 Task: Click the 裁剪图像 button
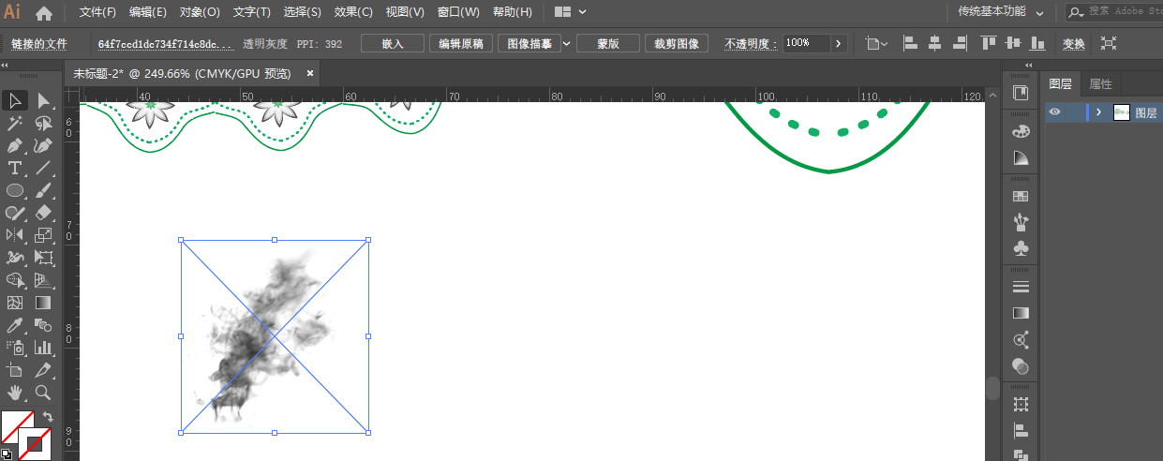[x=676, y=43]
